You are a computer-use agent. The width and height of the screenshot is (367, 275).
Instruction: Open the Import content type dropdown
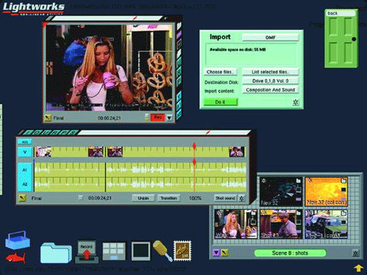270,90
